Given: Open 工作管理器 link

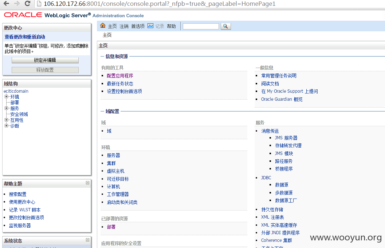Looking at the screenshot, I should (x=118, y=194).
